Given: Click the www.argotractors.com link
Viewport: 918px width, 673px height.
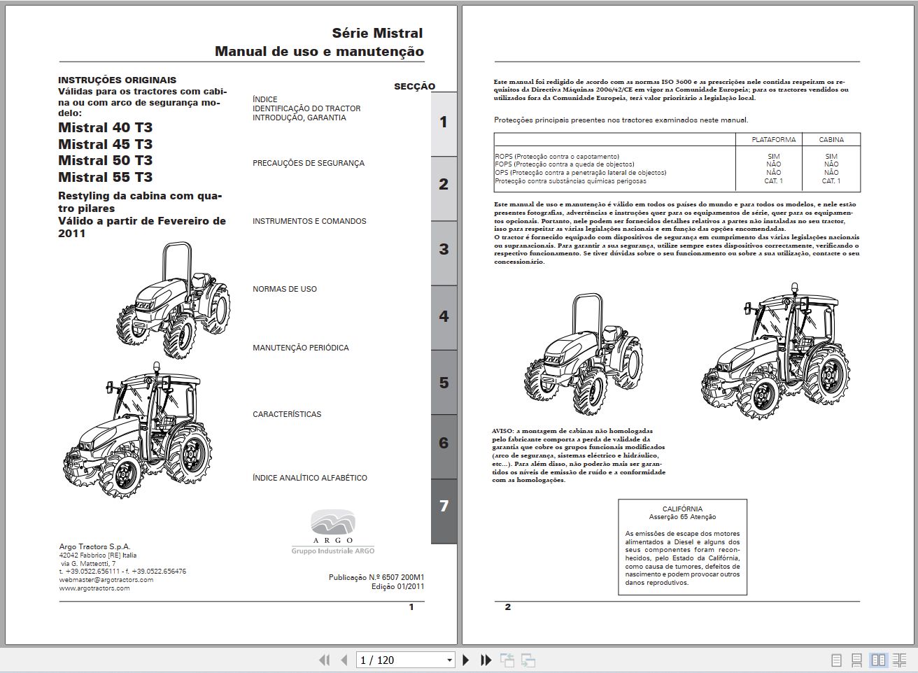Looking at the screenshot, I should tap(94, 588).
